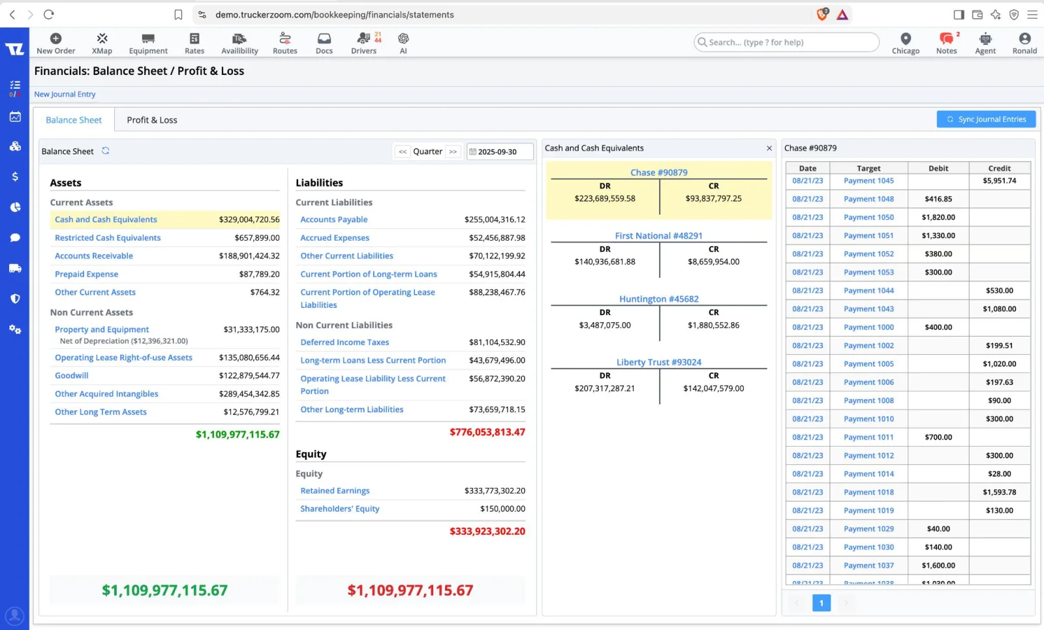Open the AI assistant icon

pyautogui.click(x=403, y=43)
